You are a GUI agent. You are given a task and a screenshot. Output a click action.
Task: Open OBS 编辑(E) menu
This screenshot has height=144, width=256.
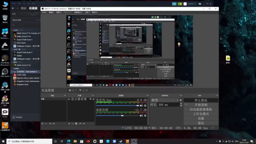pos(51,12)
